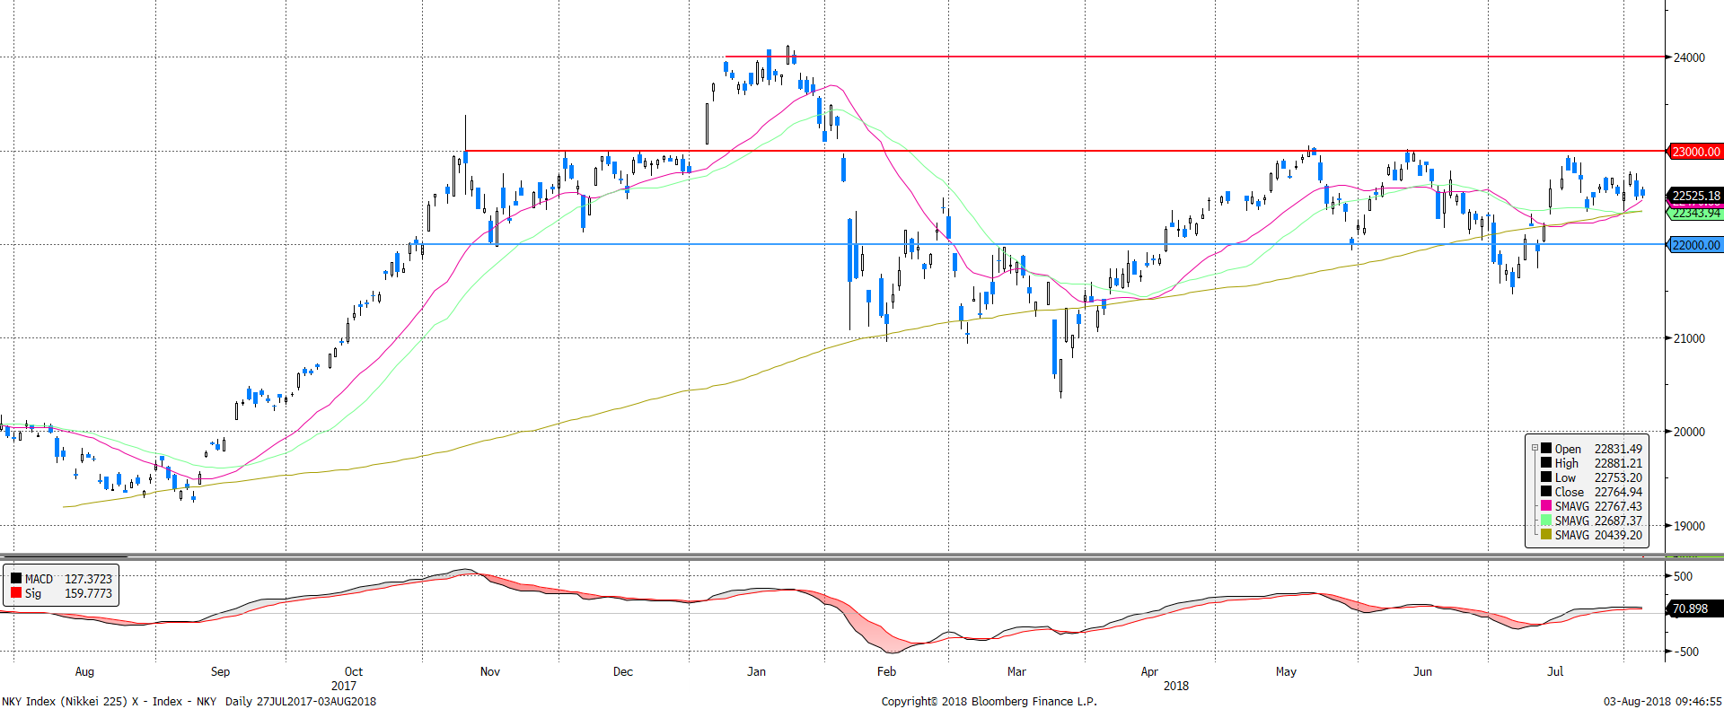Viewport: 1724px width, 709px height.
Task: Click the 2018 year label on the time axis
Action: tap(1176, 686)
